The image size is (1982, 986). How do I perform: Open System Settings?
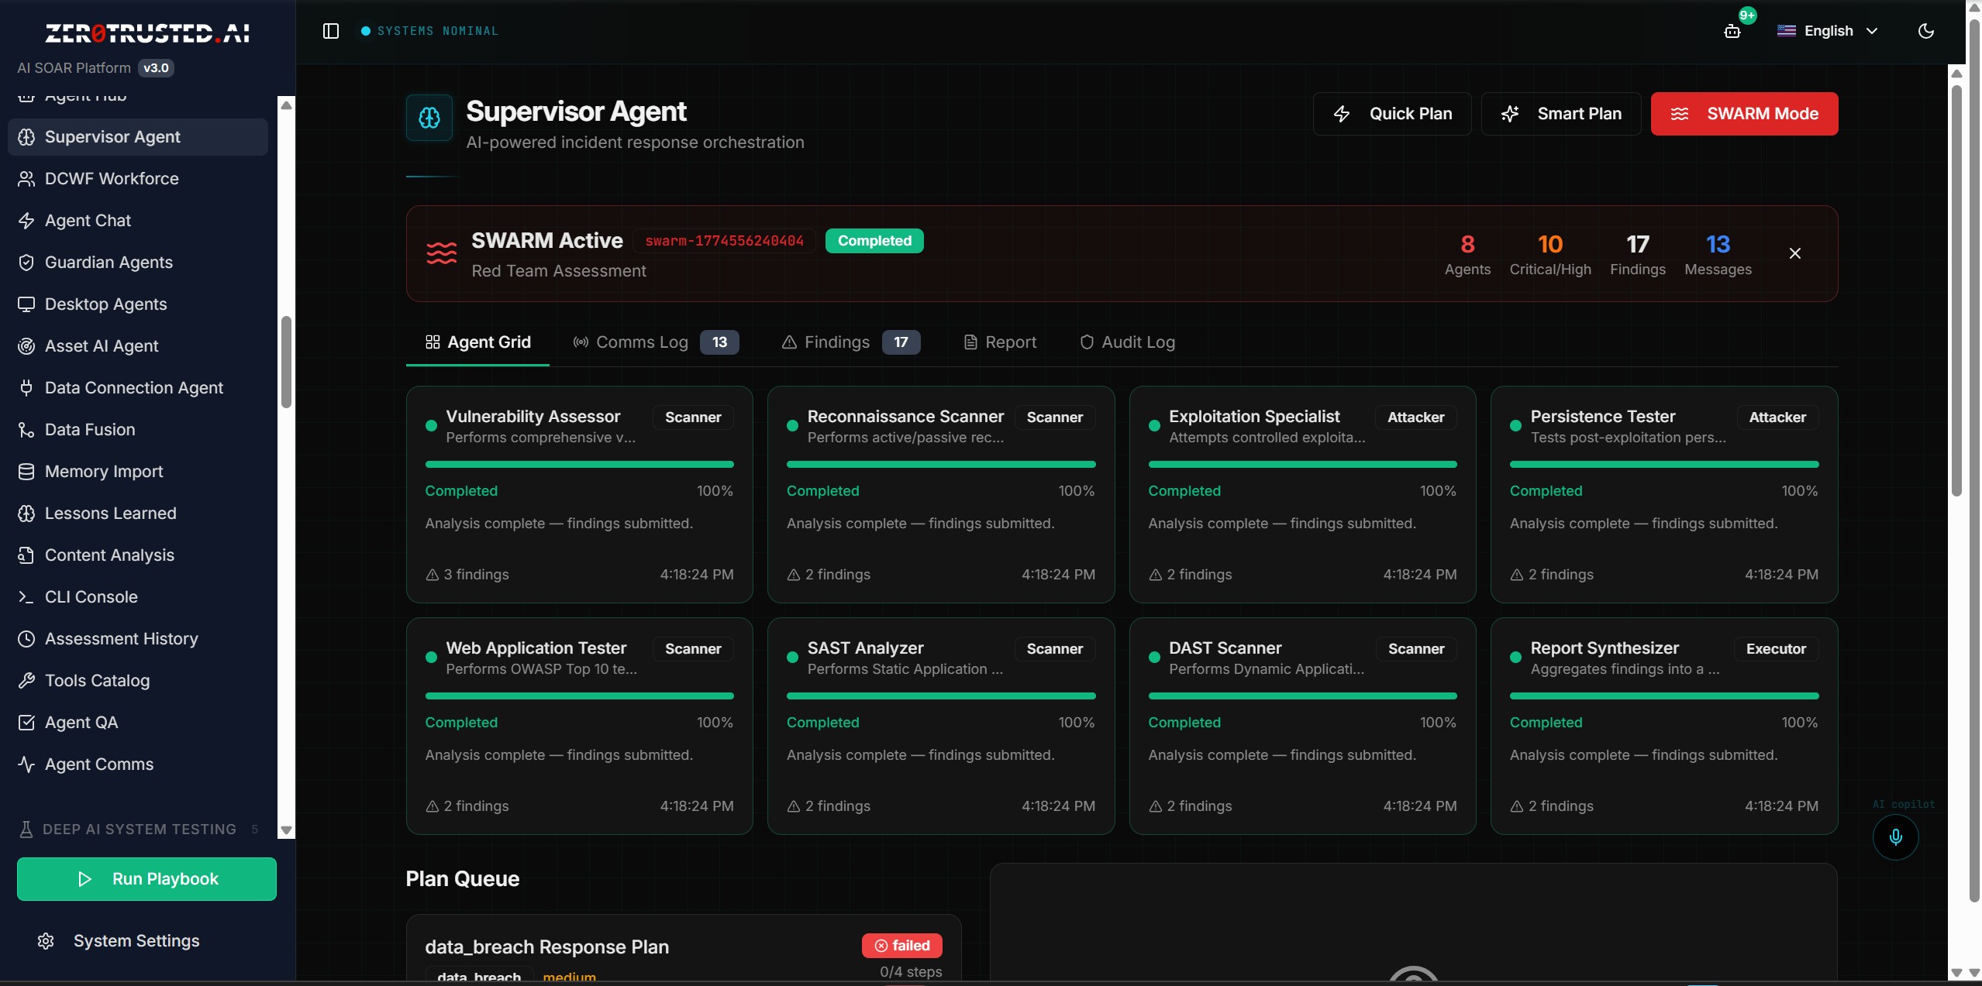(136, 940)
